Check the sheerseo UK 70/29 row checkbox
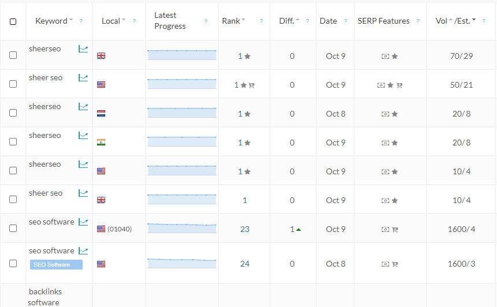 click(x=13, y=55)
